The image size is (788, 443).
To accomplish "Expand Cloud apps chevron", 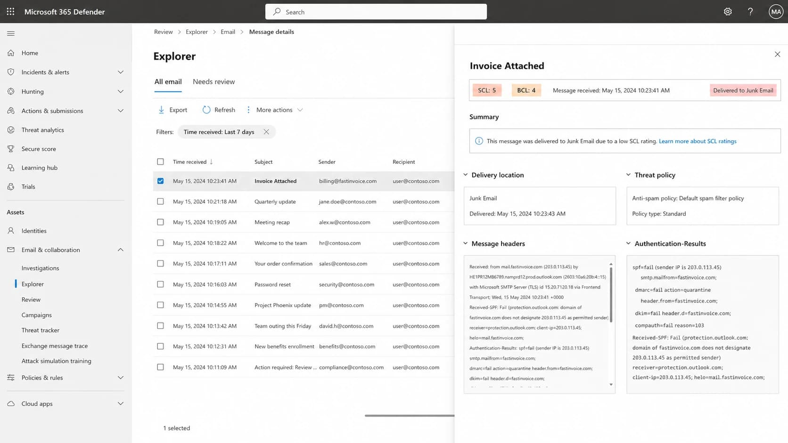I will pyautogui.click(x=121, y=403).
